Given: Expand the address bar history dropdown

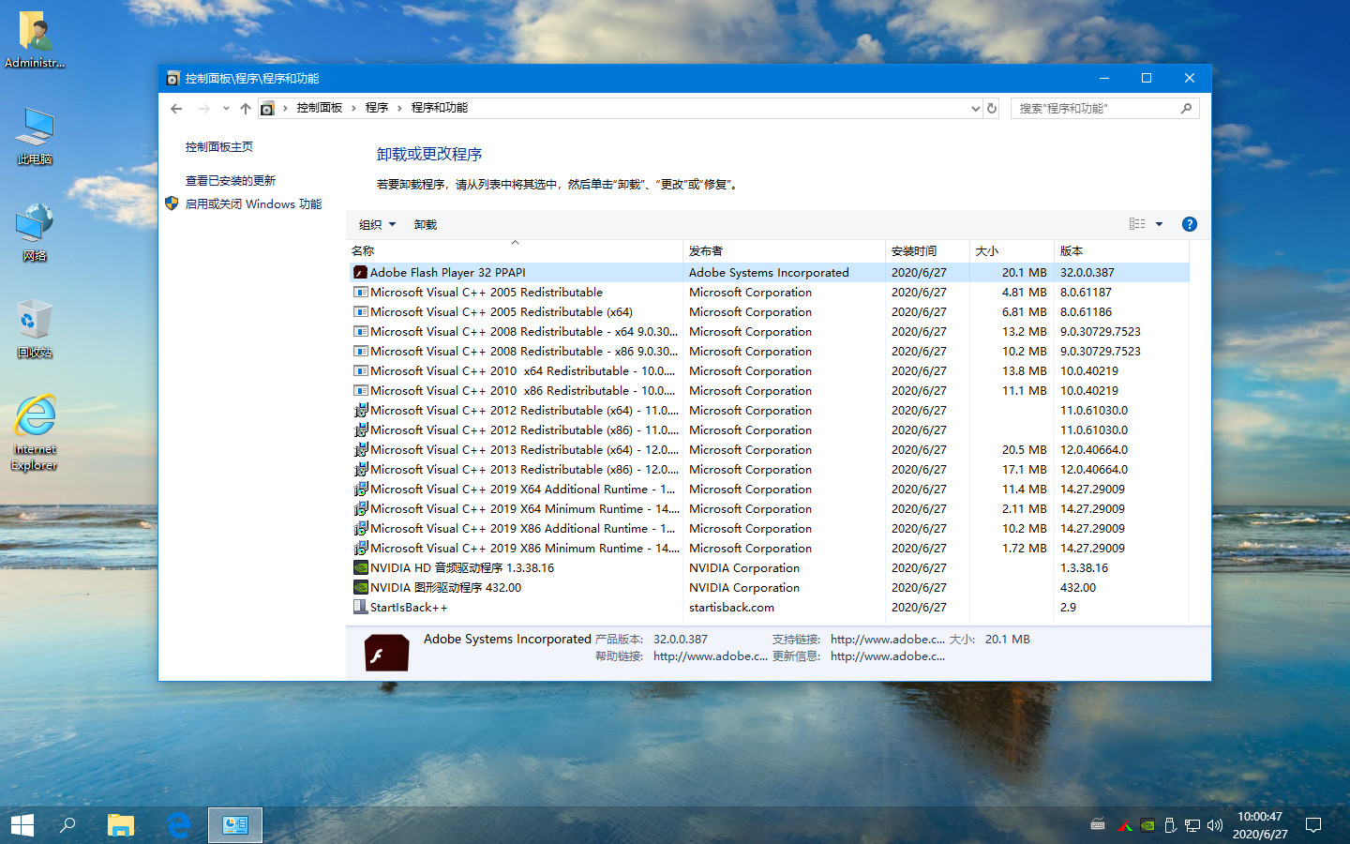Looking at the screenshot, I should click(975, 109).
